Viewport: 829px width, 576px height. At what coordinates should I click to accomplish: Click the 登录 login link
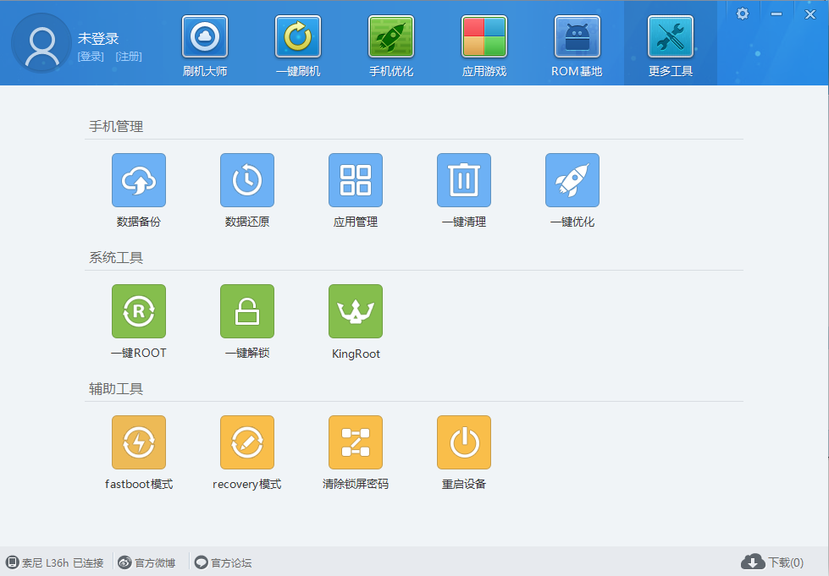point(91,57)
